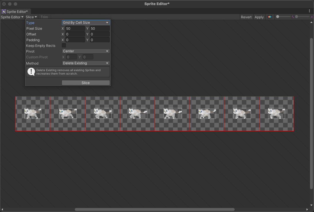Open the three-dot window options menu
Screen dimensions: 314x212
tap(309, 11)
